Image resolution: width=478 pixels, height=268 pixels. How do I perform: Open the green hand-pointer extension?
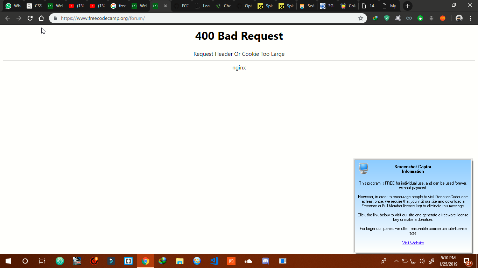pyautogui.click(x=420, y=18)
